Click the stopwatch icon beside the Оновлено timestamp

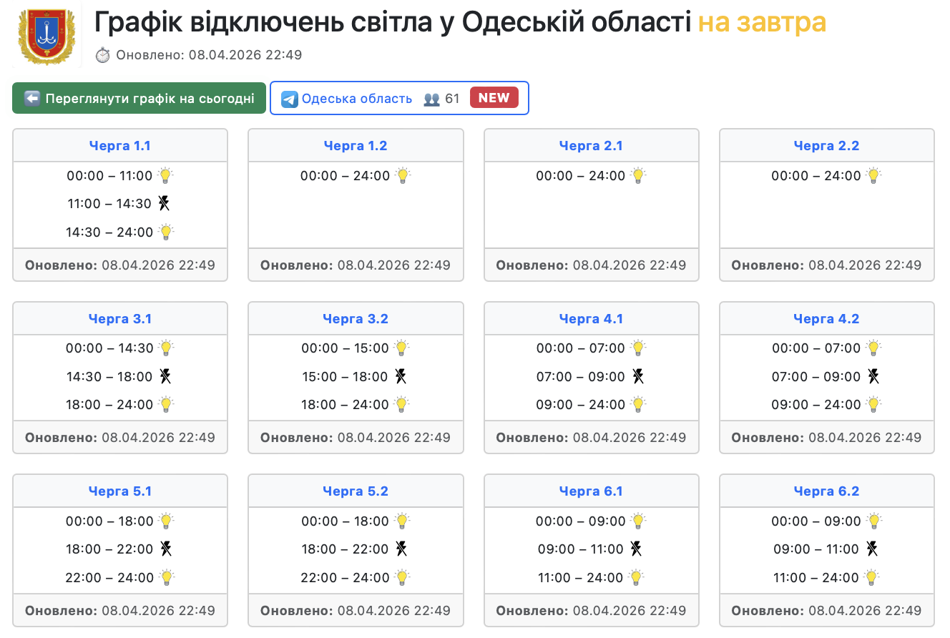pyautogui.click(x=103, y=55)
